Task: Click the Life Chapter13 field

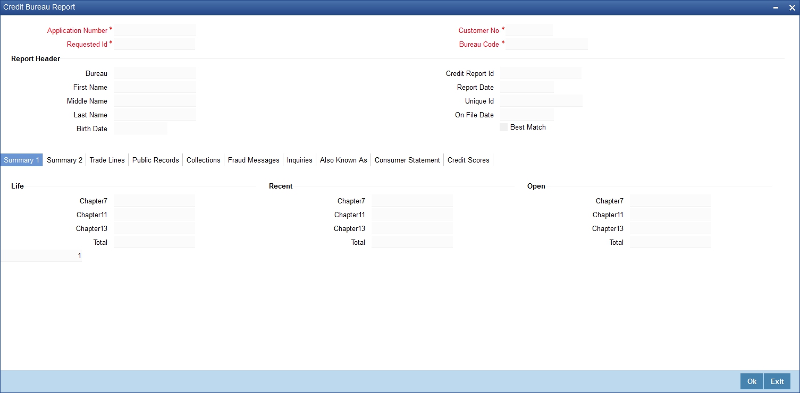Action: (x=154, y=228)
